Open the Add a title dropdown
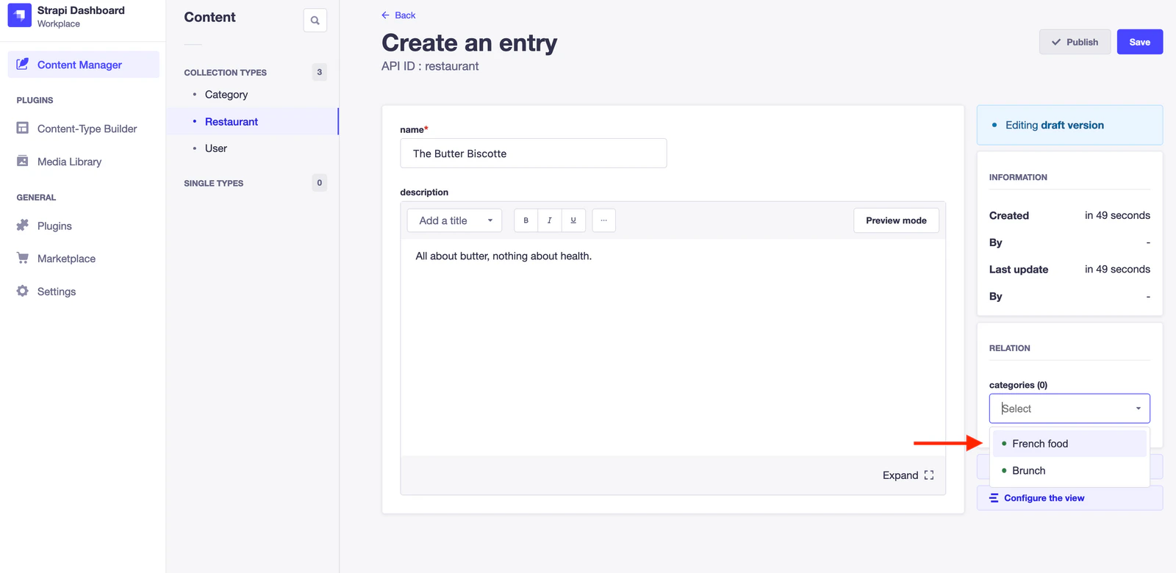 [454, 220]
